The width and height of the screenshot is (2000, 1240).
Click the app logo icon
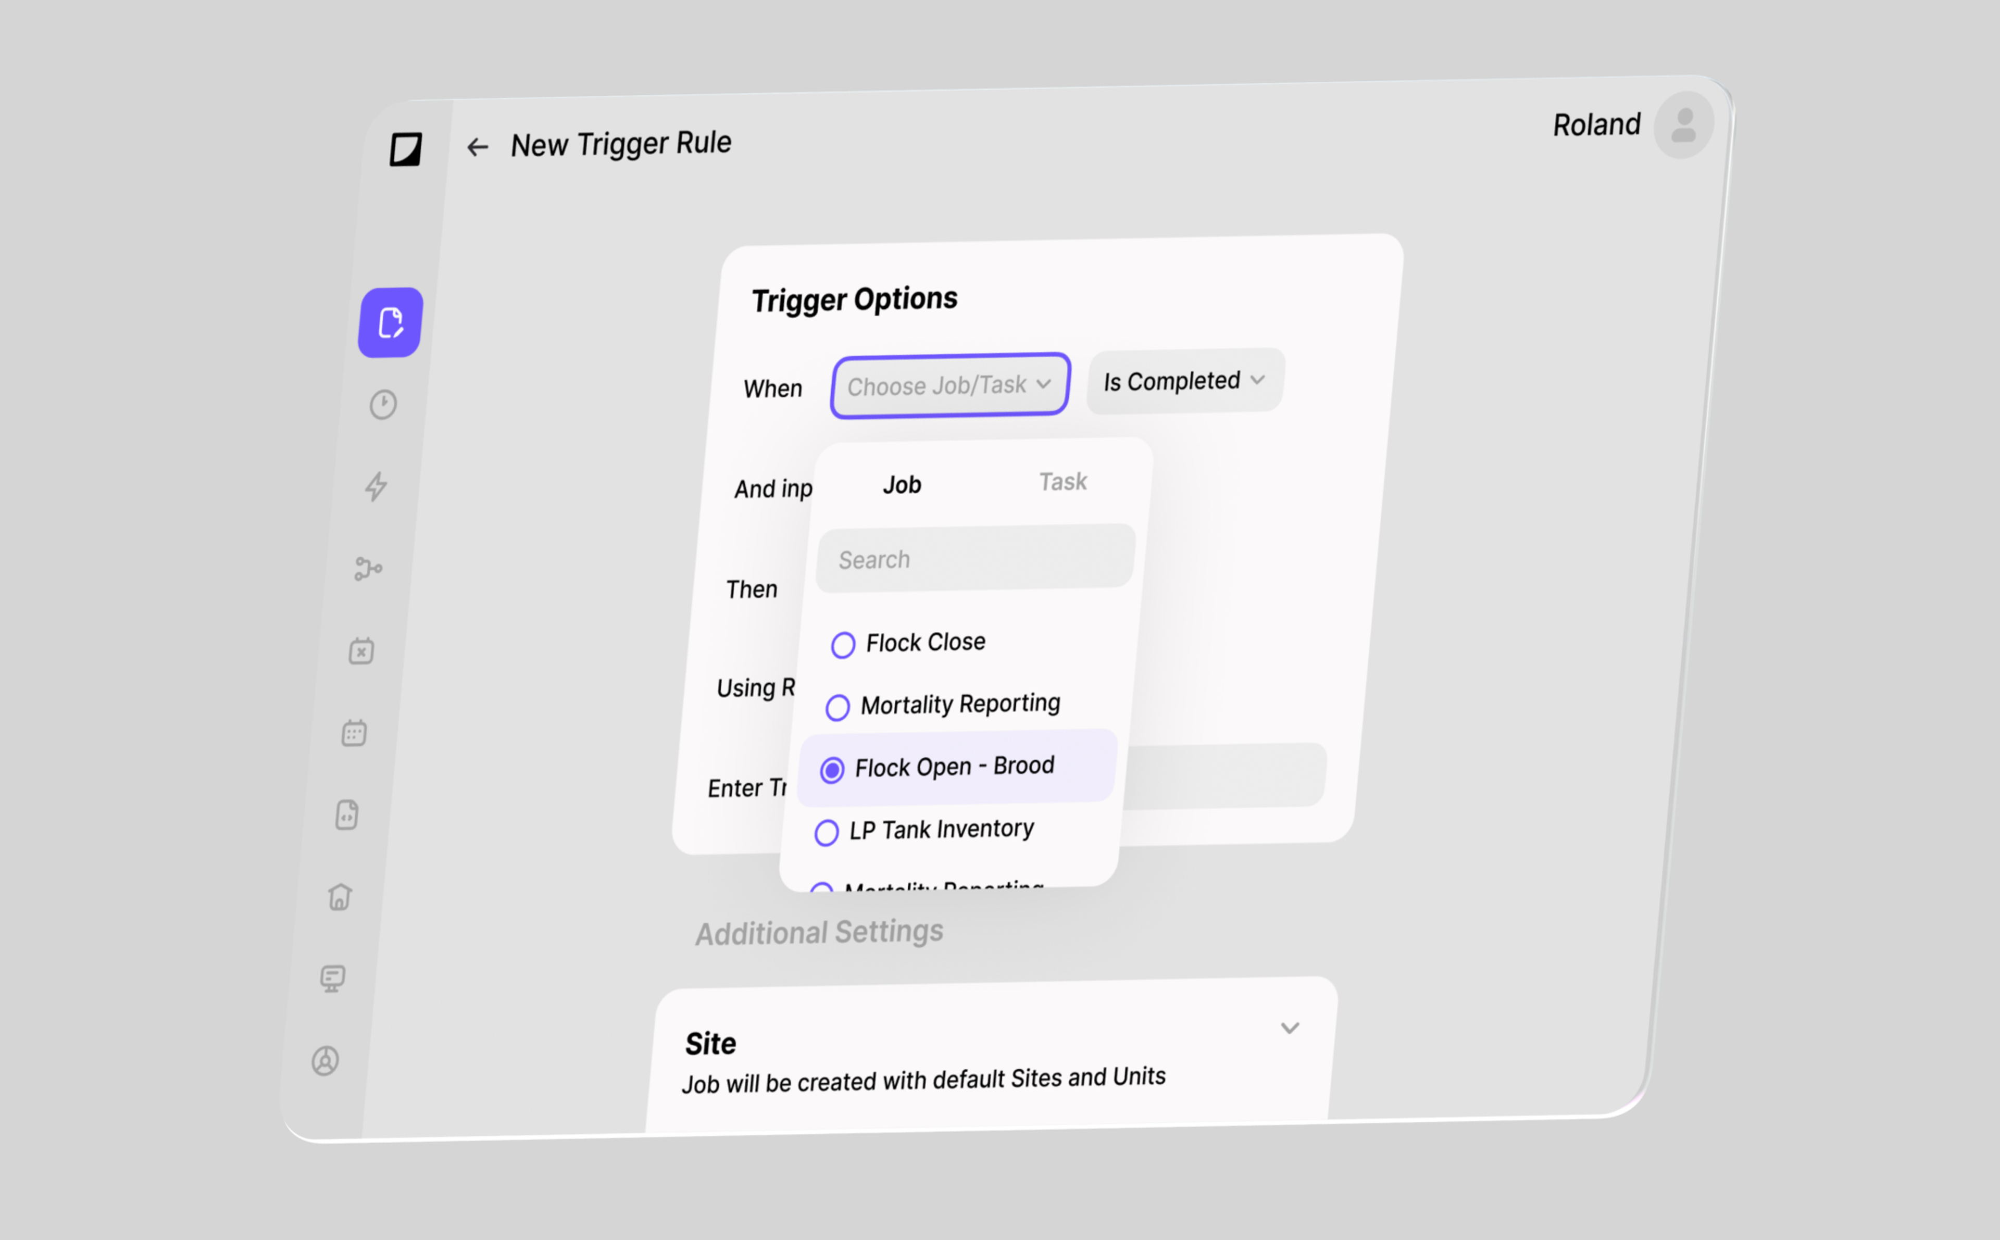406,149
